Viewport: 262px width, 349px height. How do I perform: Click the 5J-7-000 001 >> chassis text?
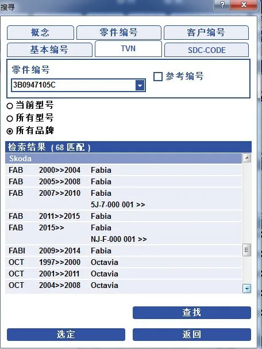click(118, 204)
